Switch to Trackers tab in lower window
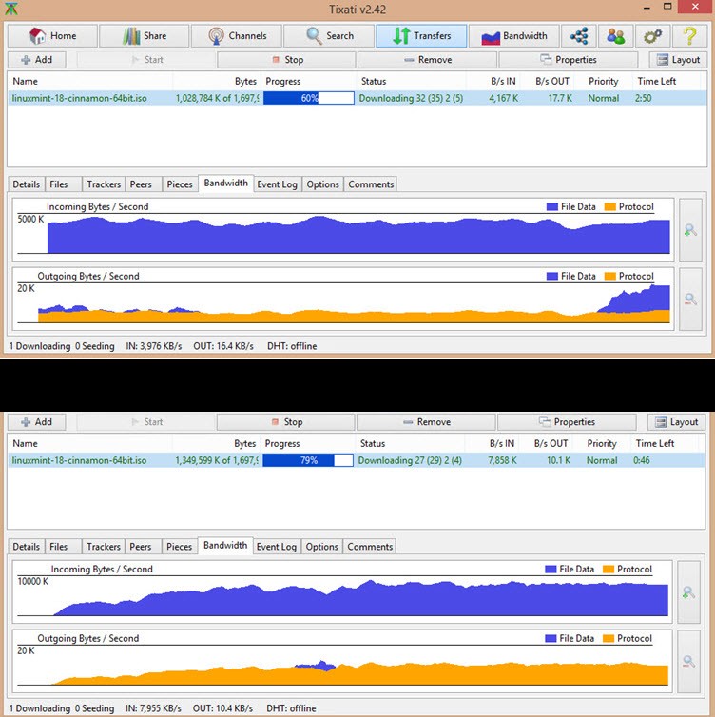Viewport: 715px width, 717px height. 104,547
